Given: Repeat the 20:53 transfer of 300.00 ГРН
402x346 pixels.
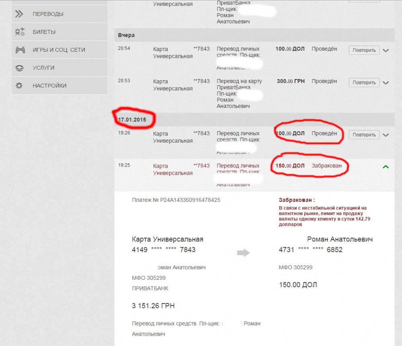Looking at the screenshot, I should (364, 82).
